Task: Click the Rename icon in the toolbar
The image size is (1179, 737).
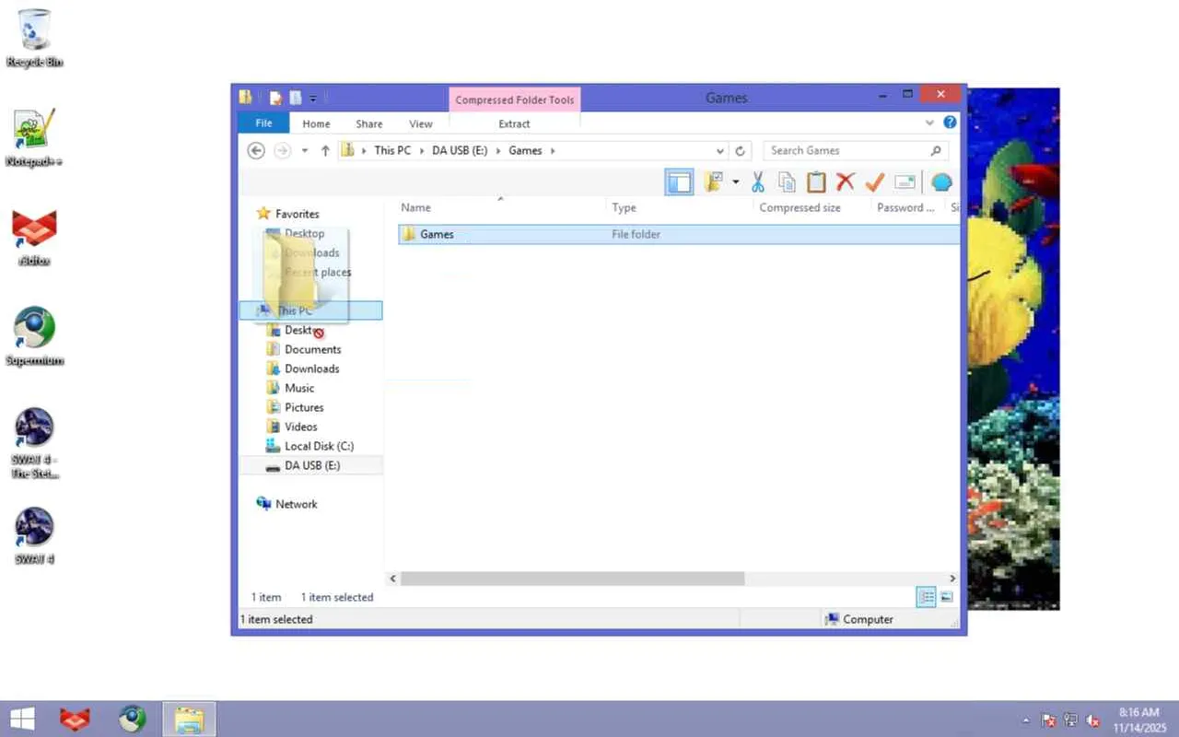Action: 905,182
